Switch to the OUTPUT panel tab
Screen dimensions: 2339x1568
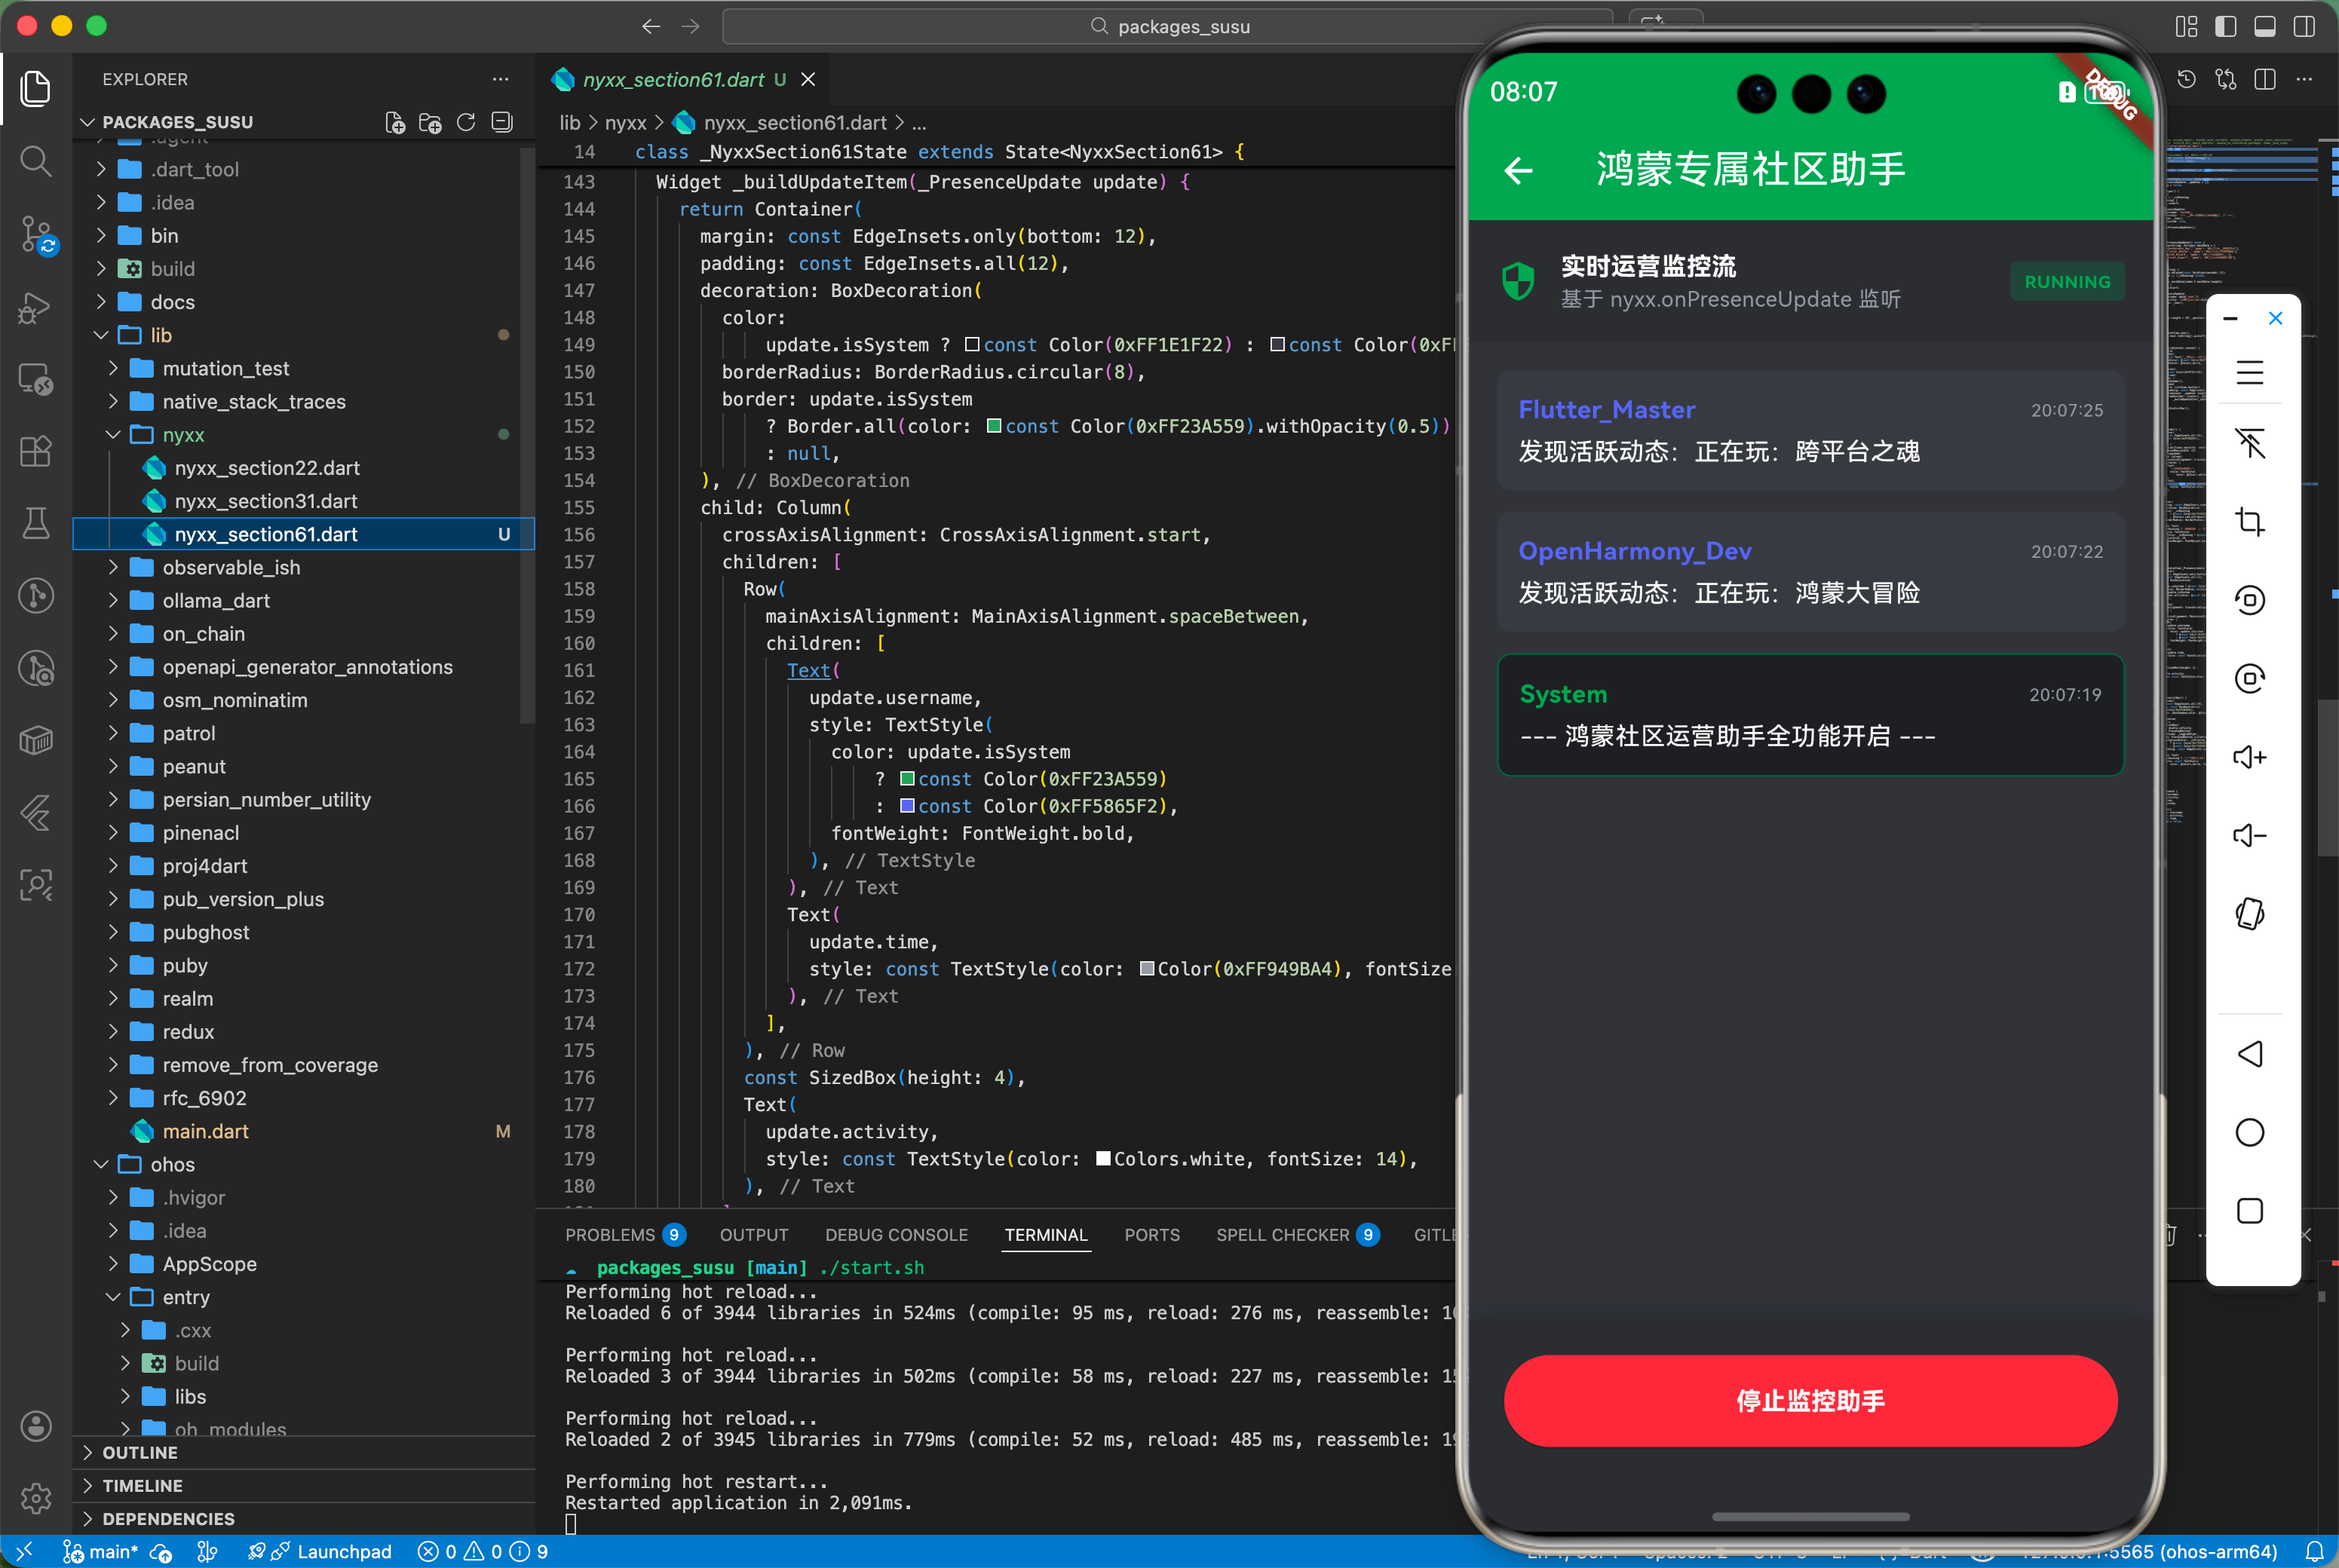(x=754, y=1235)
